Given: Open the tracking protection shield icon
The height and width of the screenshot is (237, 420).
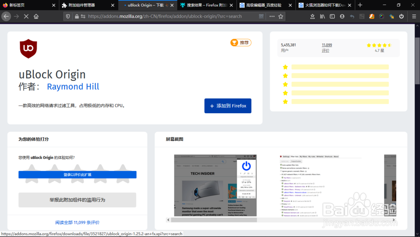Looking at the screenshot, I should (68, 16).
